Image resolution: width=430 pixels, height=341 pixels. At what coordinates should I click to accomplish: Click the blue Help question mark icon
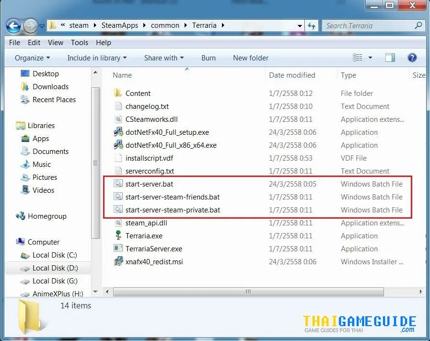tap(412, 58)
